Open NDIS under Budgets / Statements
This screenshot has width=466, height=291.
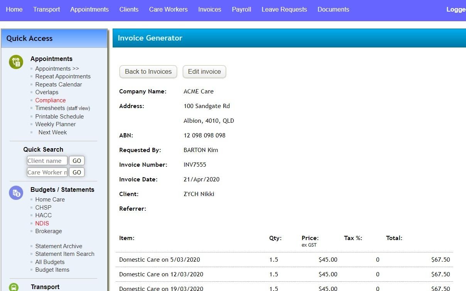click(x=42, y=223)
